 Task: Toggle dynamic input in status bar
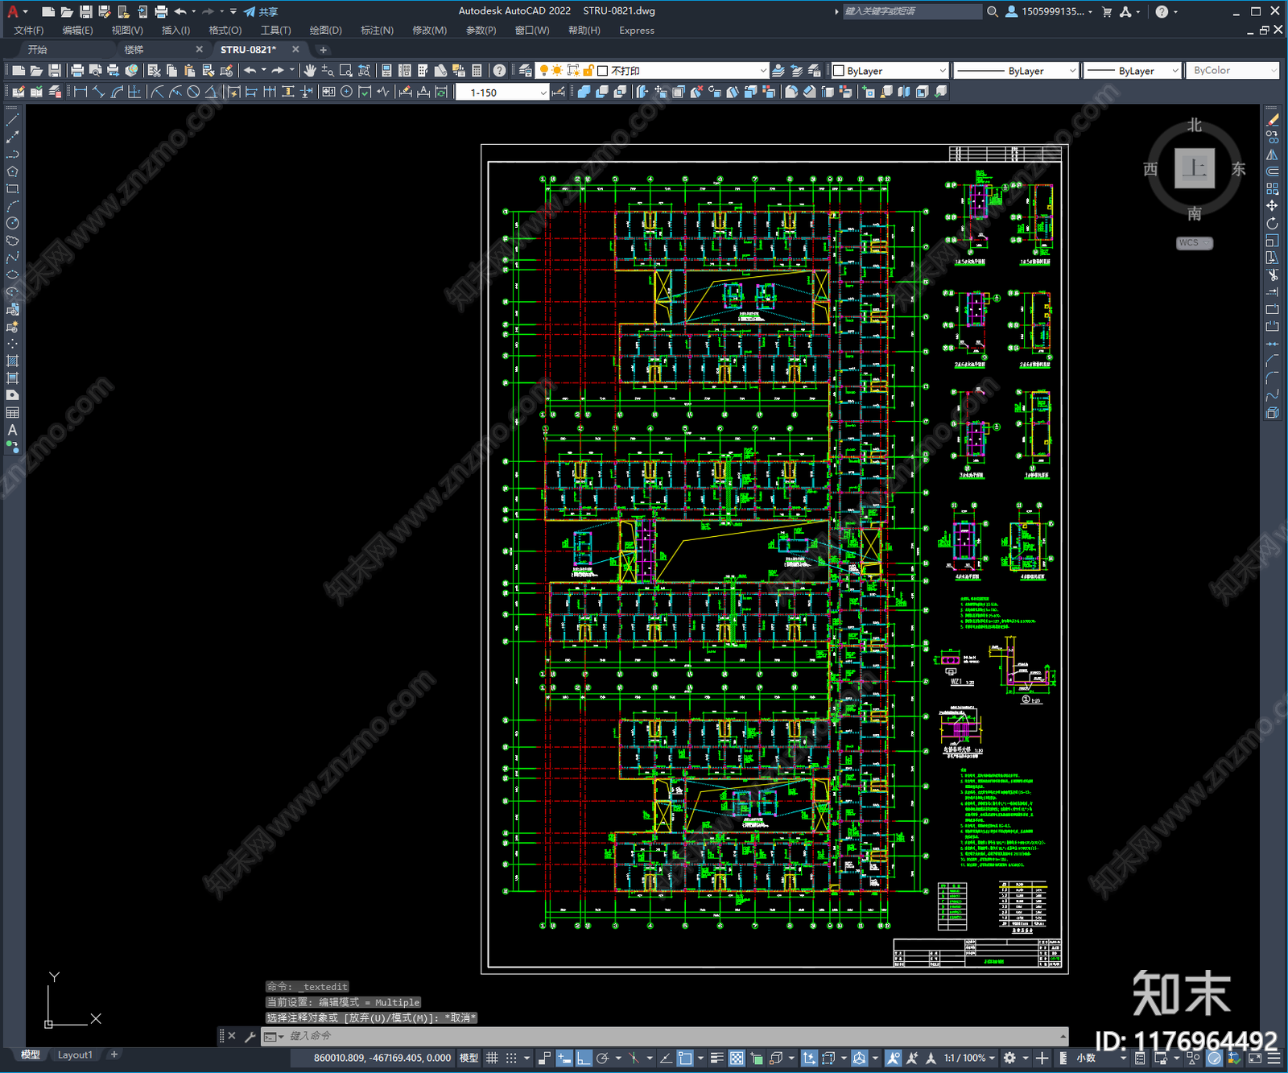click(x=564, y=1058)
